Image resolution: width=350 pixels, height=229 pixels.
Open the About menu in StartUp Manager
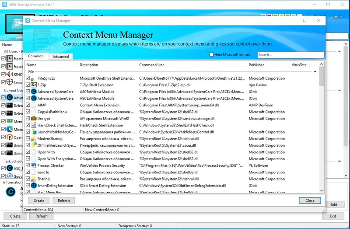(336, 17)
